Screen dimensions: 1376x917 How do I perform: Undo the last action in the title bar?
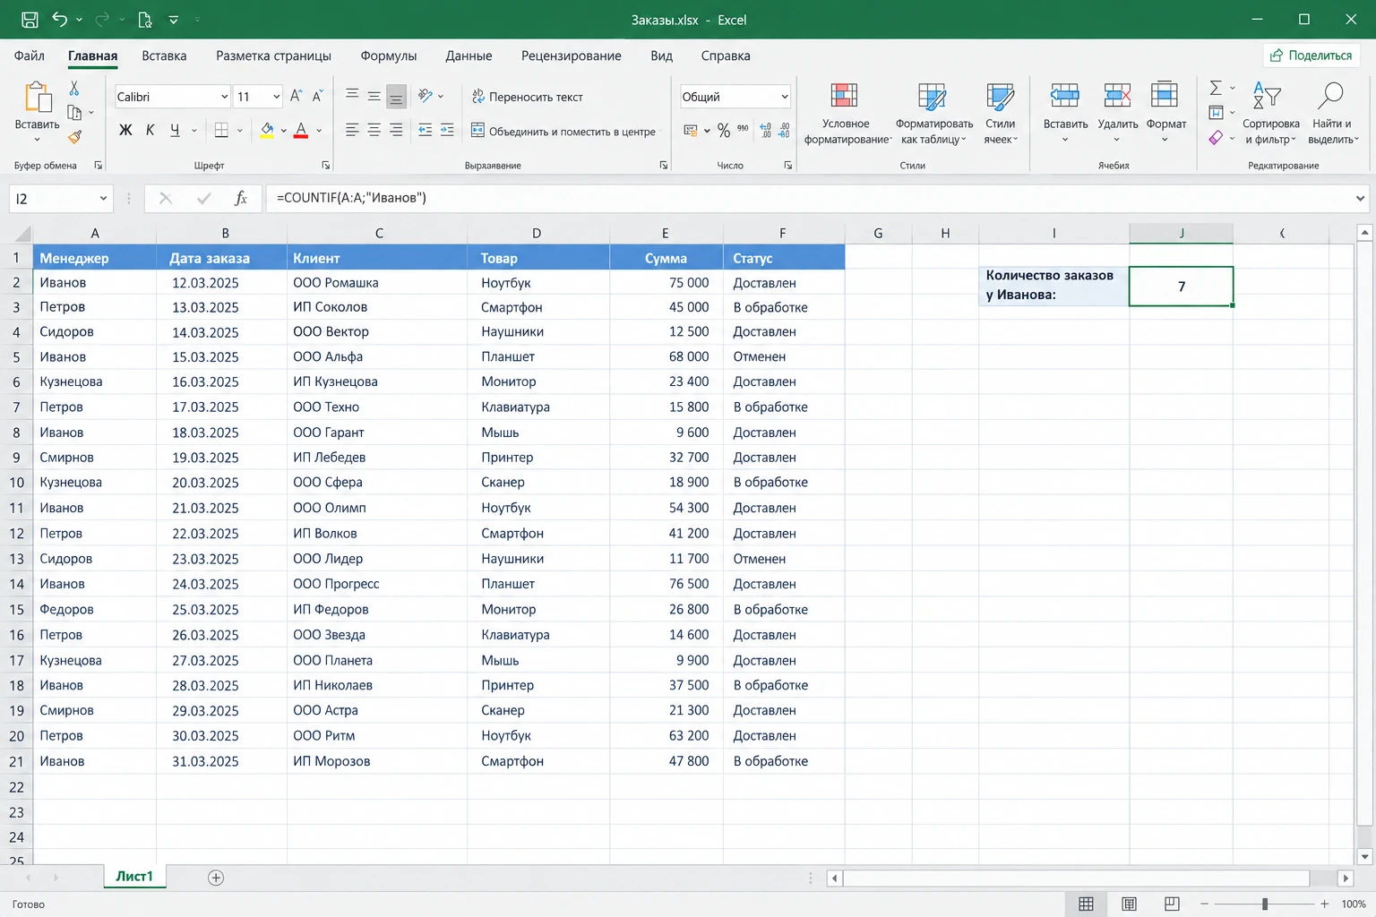[x=60, y=20]
